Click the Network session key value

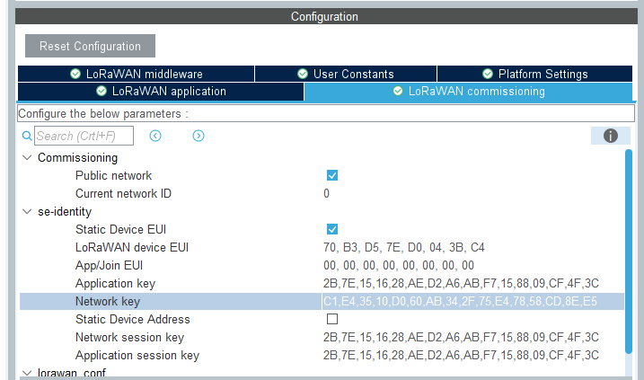coord(461,337)
